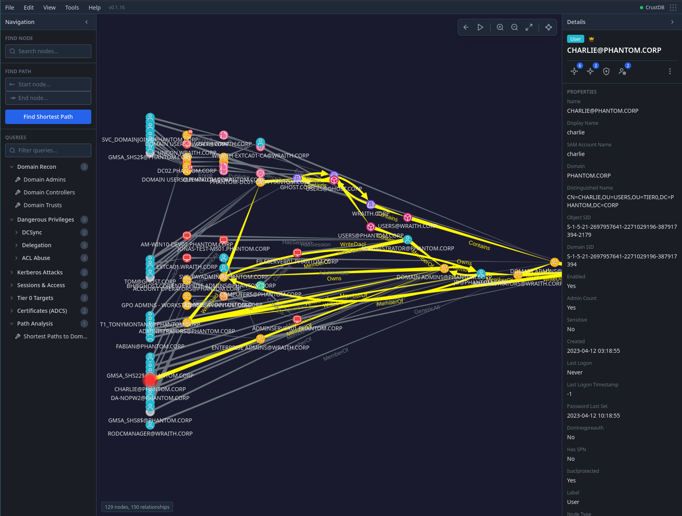The image size is (682, 516).
Task: Click the play arrow in the graph toolbar
Action: [480, 27]
